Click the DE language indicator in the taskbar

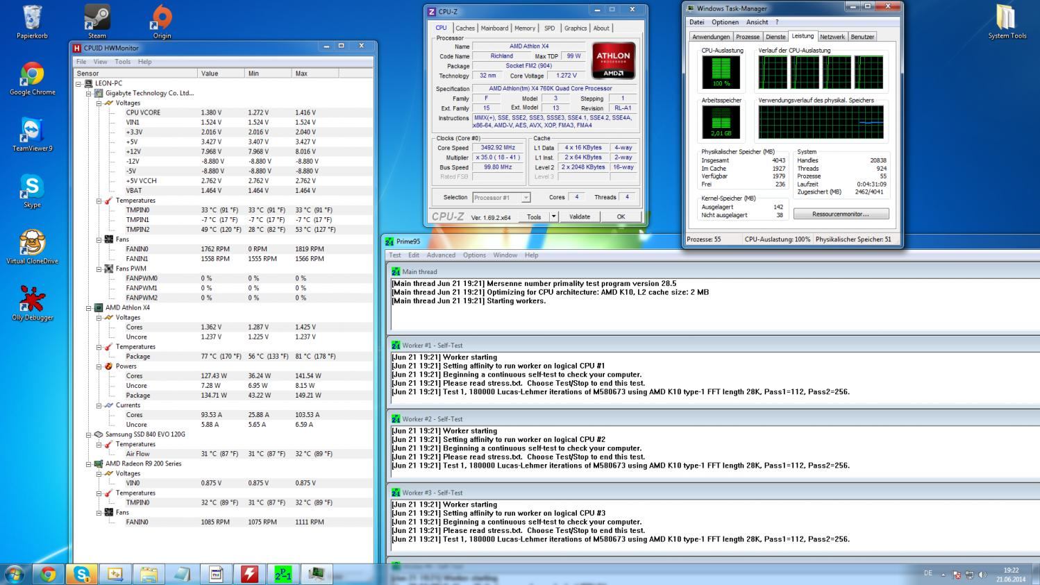(x=928, y=573)
